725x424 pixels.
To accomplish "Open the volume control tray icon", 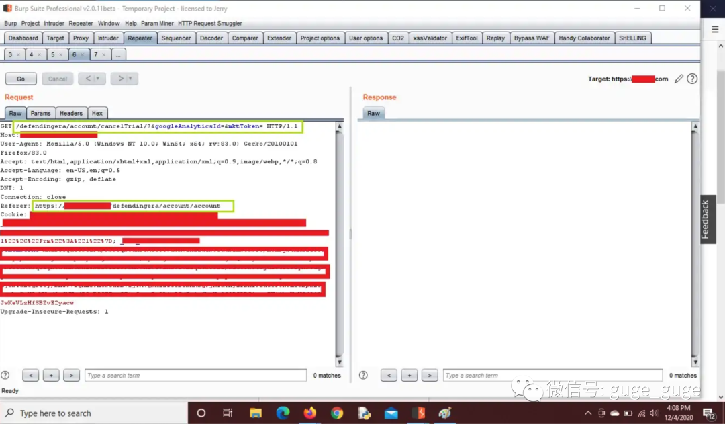I will (x=653, y=413).
